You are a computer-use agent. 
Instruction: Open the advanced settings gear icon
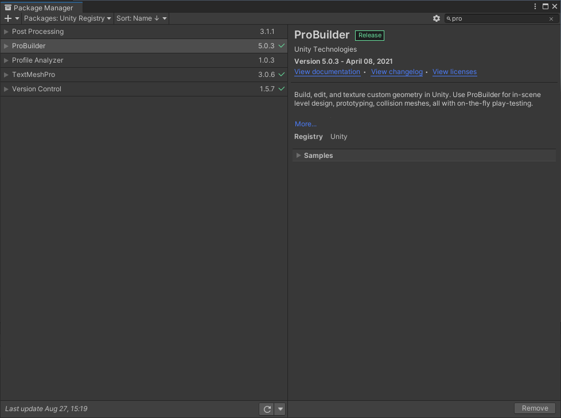[x=437, y=18]
